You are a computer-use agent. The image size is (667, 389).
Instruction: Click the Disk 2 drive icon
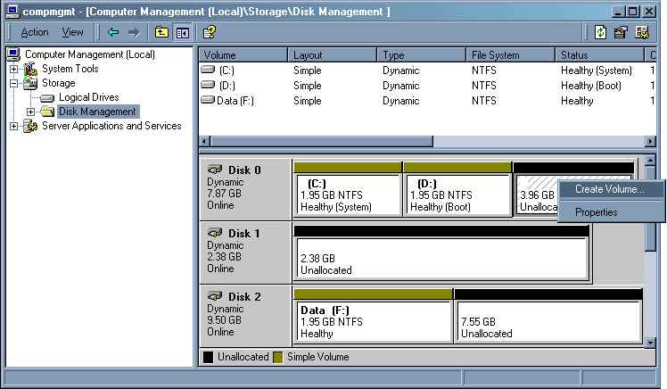(x=215, y=296)
